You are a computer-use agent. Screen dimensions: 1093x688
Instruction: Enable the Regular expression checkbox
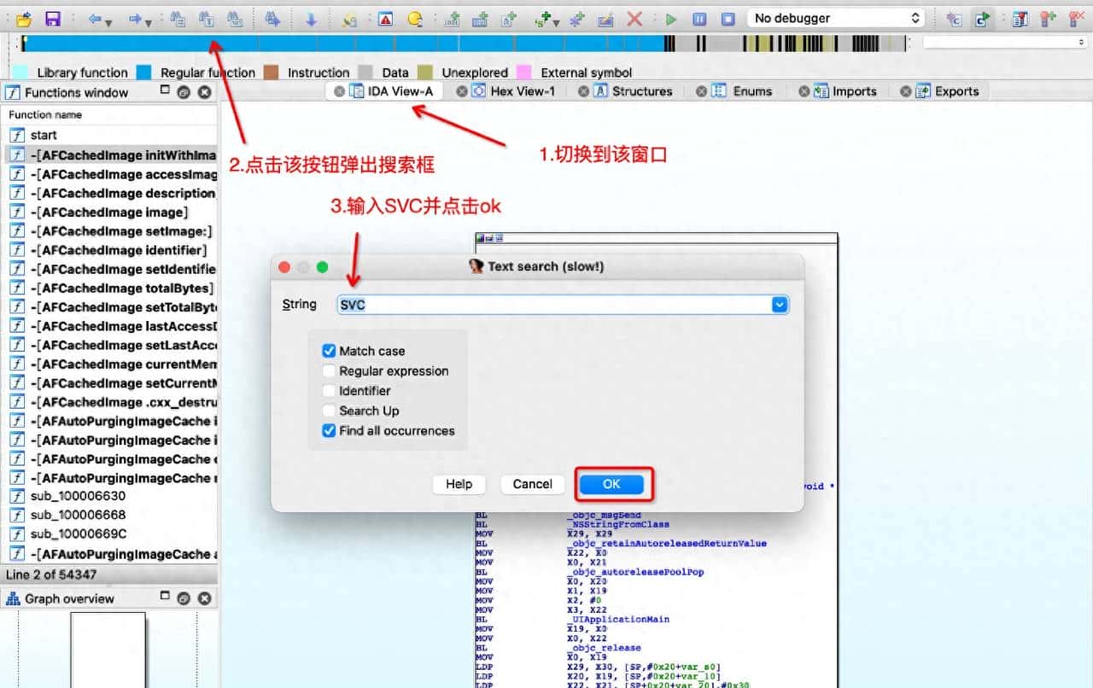click(x=329, y=370)
